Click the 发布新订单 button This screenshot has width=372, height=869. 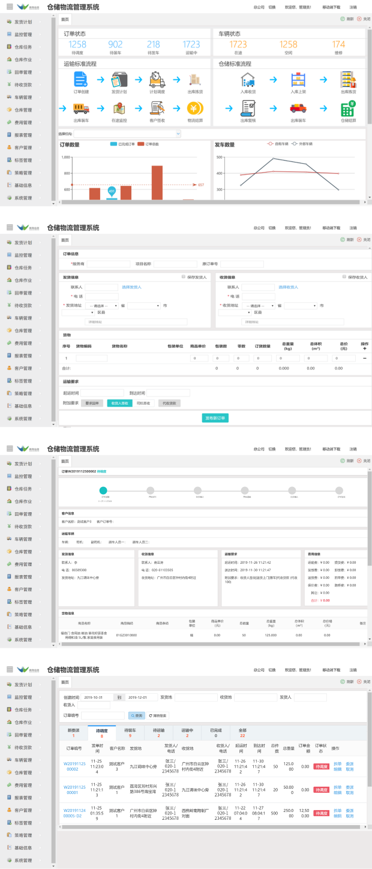point(215,418)
